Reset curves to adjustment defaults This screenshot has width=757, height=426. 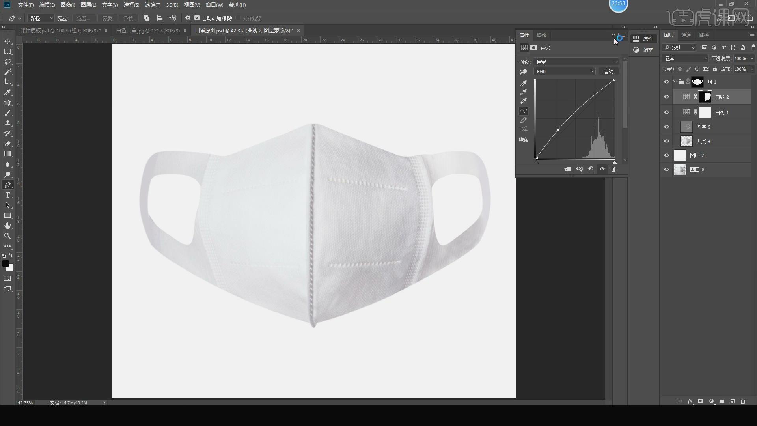(x=591, y=169)
